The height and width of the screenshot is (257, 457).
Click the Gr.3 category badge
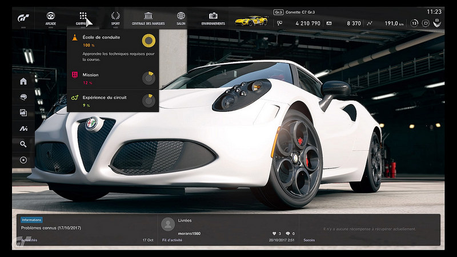tap(278, 12)
